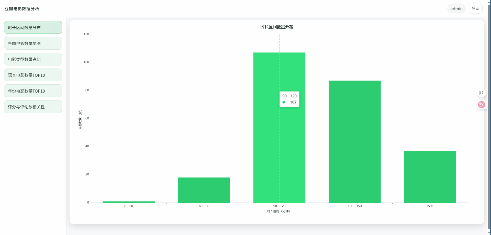Screen dimensions: 491x235
Task: Click the chart title 时长区间数量分布
Action: pos(277,27)
